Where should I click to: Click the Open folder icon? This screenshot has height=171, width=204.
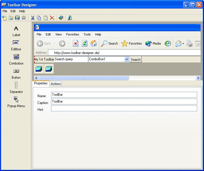[x=11, y=18]
